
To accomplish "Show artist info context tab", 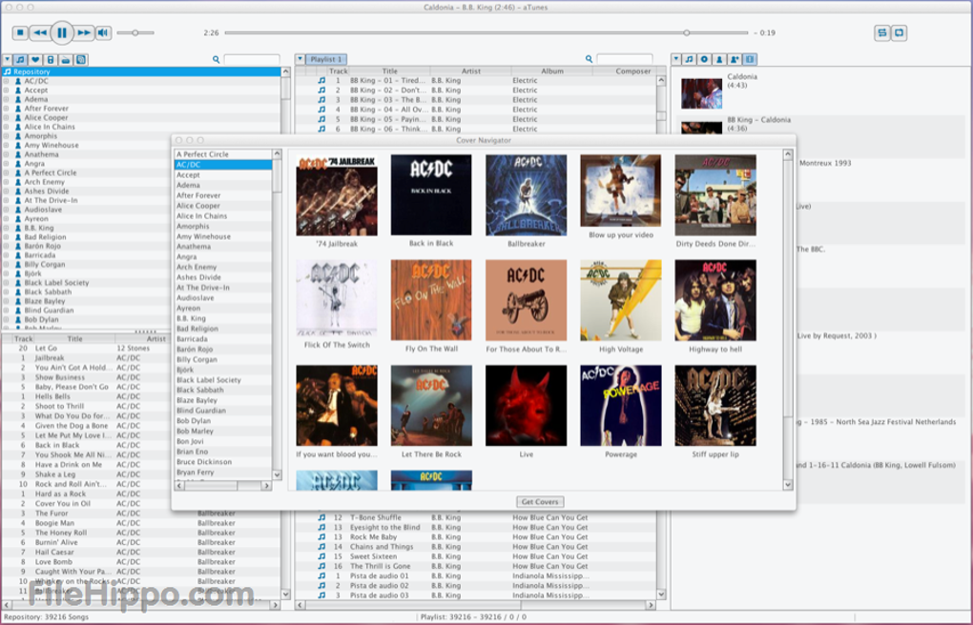I will pos(719,59).
